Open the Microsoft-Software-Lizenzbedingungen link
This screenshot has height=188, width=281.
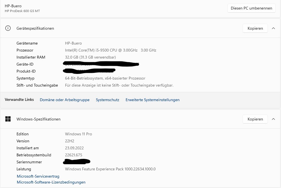(x=51, y=182)
